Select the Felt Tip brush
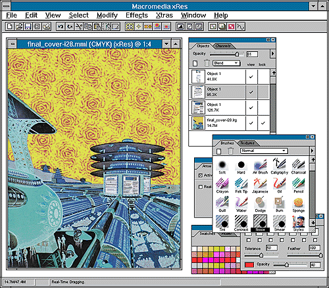The width and height of the screenshot is (329, 288). point(241,185)
